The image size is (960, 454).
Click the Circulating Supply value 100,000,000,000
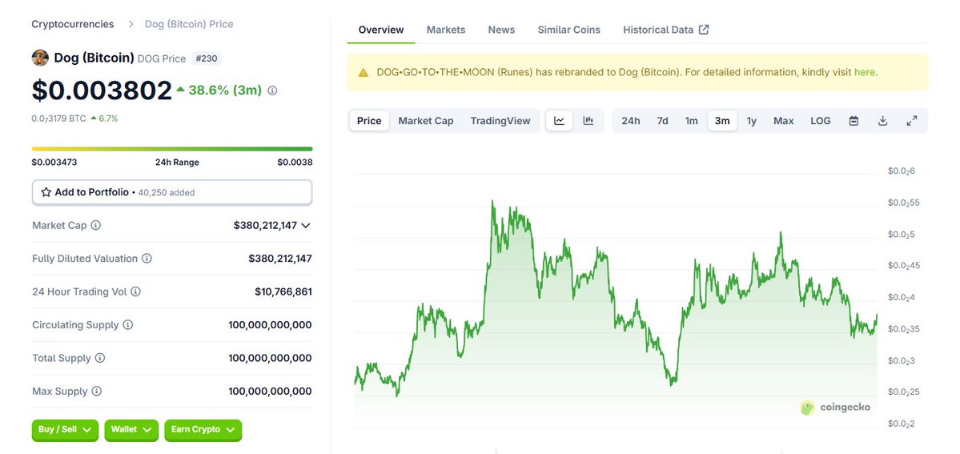(x=270, y=325)
